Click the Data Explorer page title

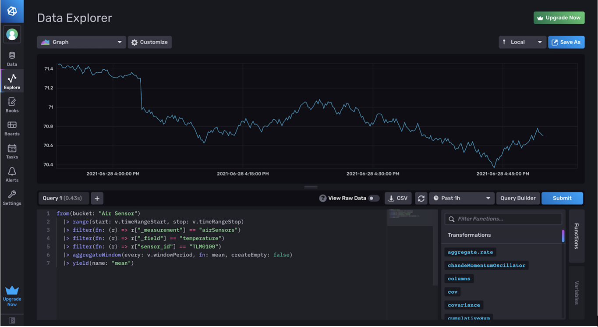point(74,18)
